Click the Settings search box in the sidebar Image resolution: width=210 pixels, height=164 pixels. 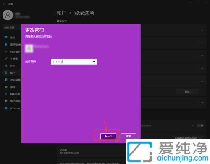tap(12, 27)
